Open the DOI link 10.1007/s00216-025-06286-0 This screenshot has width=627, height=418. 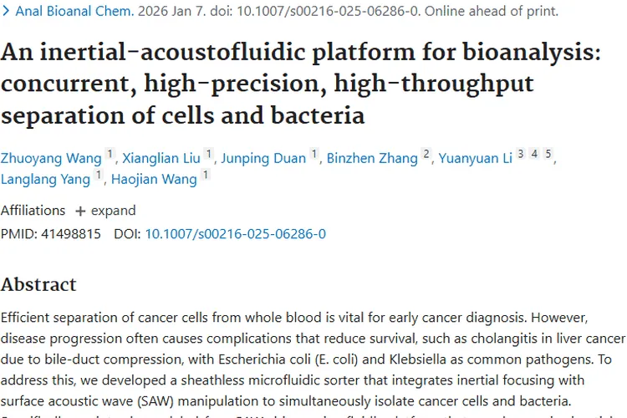tap(235, 234)
